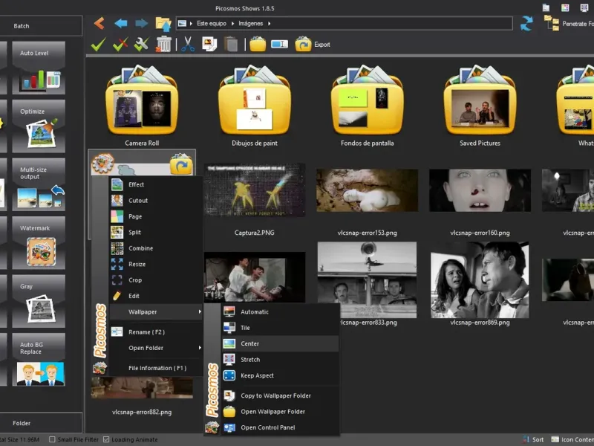Screen dimensions: 594x446
Task: Open the Multi-size output tool
Action: (x=42, y=184)
